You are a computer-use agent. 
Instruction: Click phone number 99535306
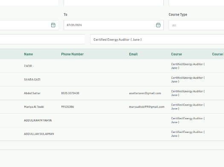point(67,107)
